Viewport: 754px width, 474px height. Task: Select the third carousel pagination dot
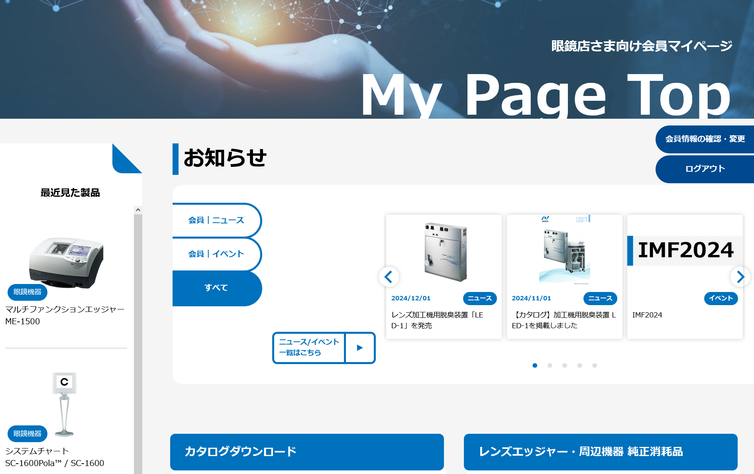click(x=565, y=366)
